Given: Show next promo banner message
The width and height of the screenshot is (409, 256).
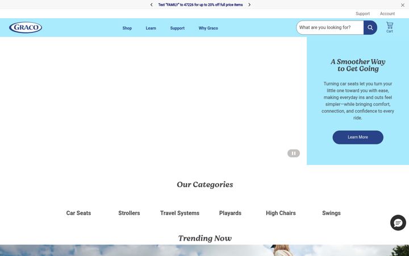Looking at the screenshot, I should click(249, 5).
